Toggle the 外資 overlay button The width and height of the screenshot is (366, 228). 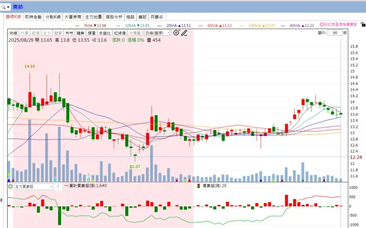click(x=25, y=33)
